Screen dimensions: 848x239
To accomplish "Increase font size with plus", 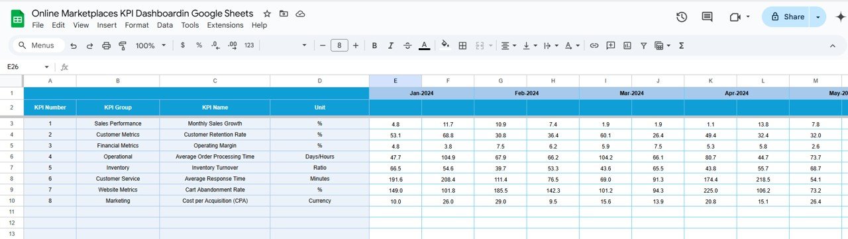I will (x=356, y=46).
